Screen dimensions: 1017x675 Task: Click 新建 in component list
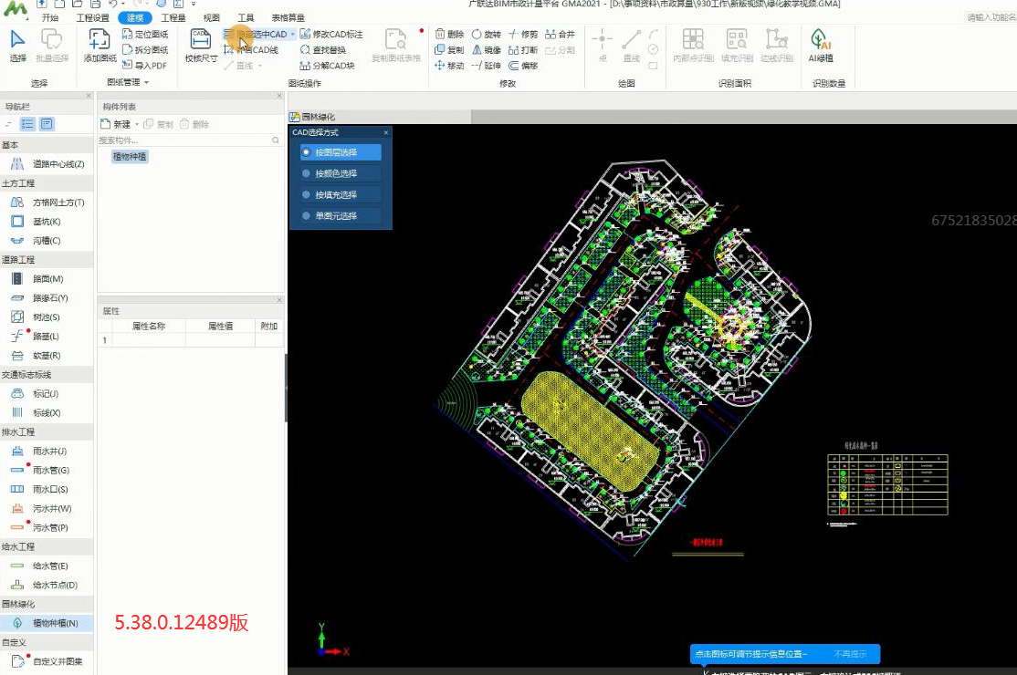[x=116, y=124]
